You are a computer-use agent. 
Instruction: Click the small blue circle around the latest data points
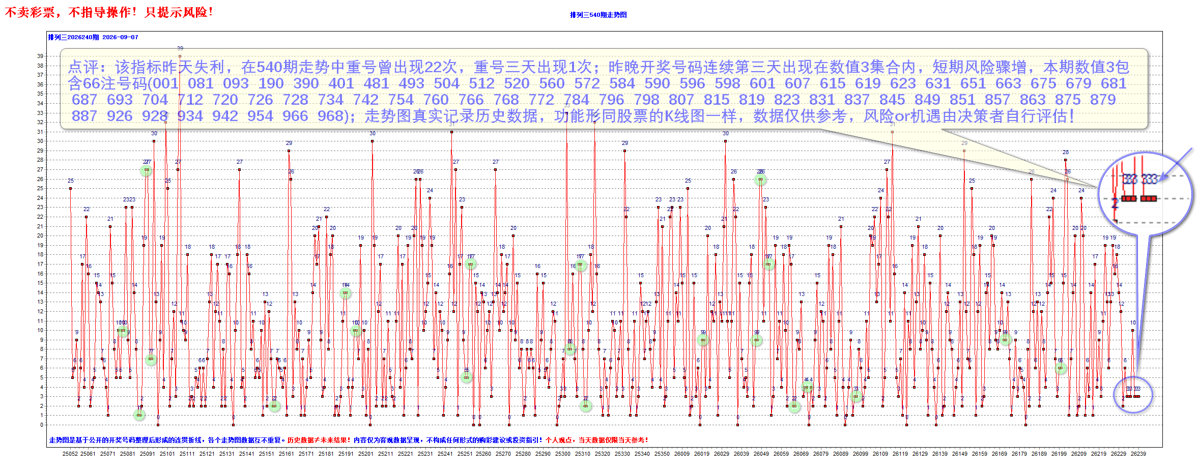click(x=1133, y=395)
